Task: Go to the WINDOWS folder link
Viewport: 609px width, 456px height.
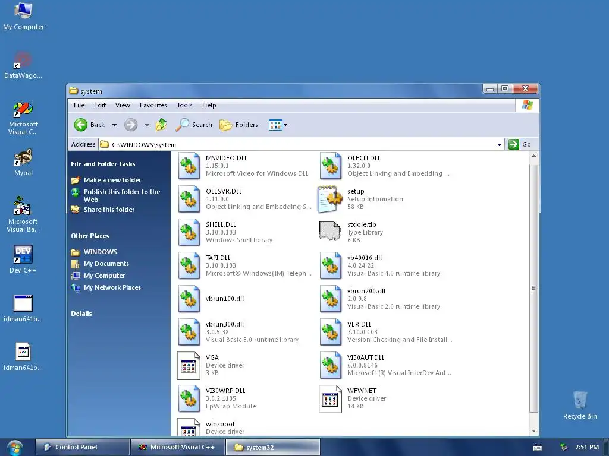Action: (x=100, y=252)
